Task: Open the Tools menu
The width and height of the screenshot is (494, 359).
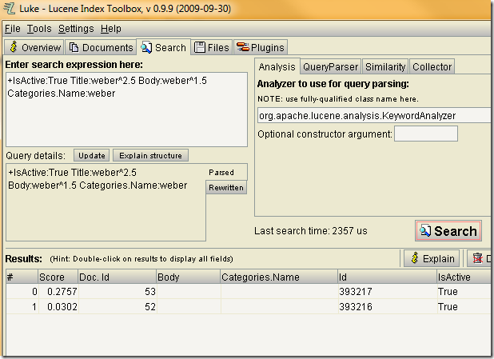Action: point(39,29)
